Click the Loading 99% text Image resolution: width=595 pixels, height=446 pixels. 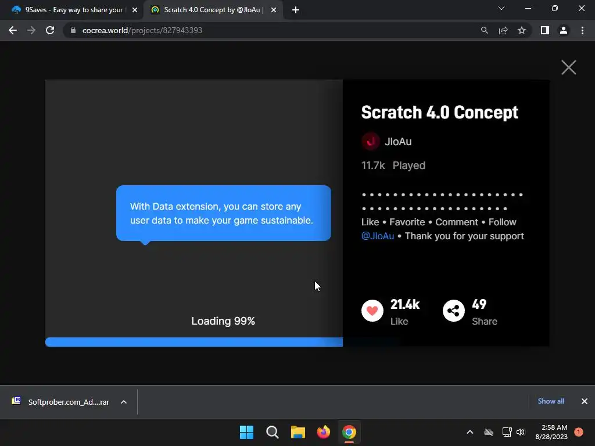223,321
